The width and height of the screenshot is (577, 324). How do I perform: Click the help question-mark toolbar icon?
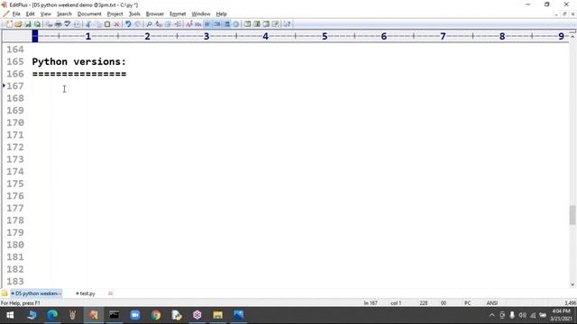287,24
